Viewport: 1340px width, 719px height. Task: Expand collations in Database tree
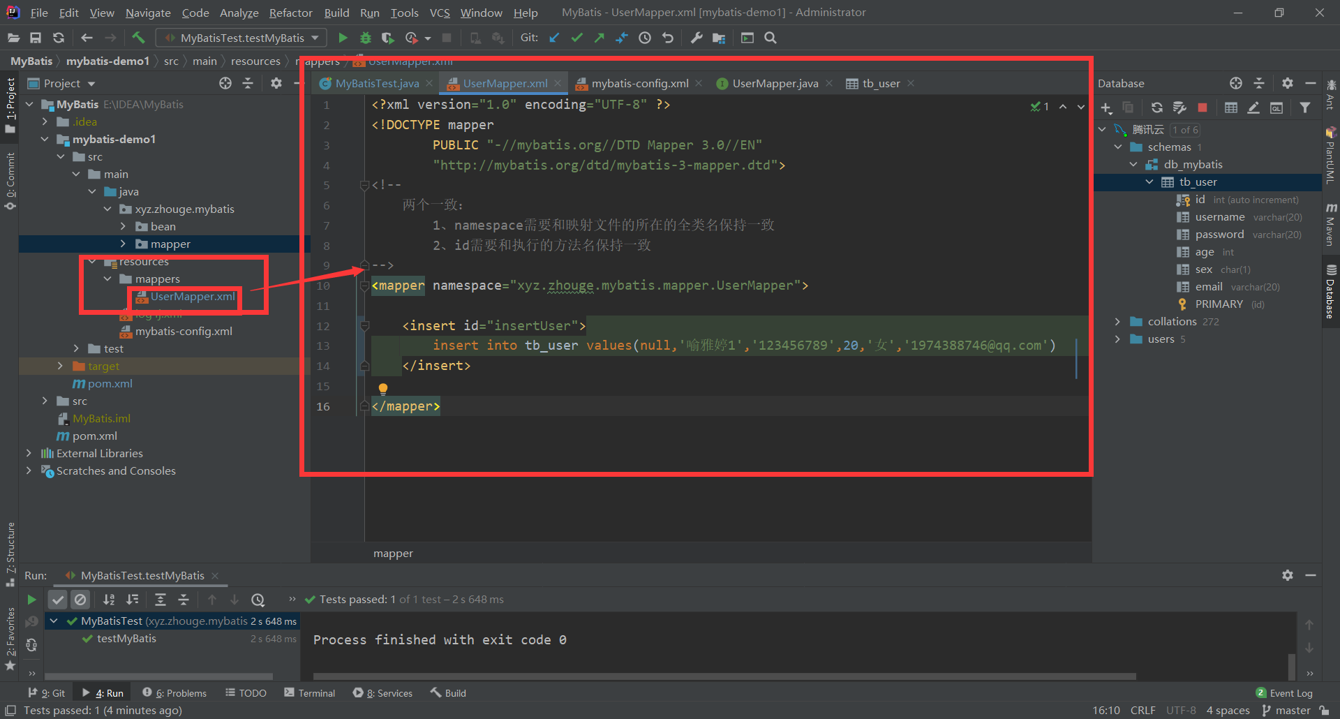click(1117, 321)
